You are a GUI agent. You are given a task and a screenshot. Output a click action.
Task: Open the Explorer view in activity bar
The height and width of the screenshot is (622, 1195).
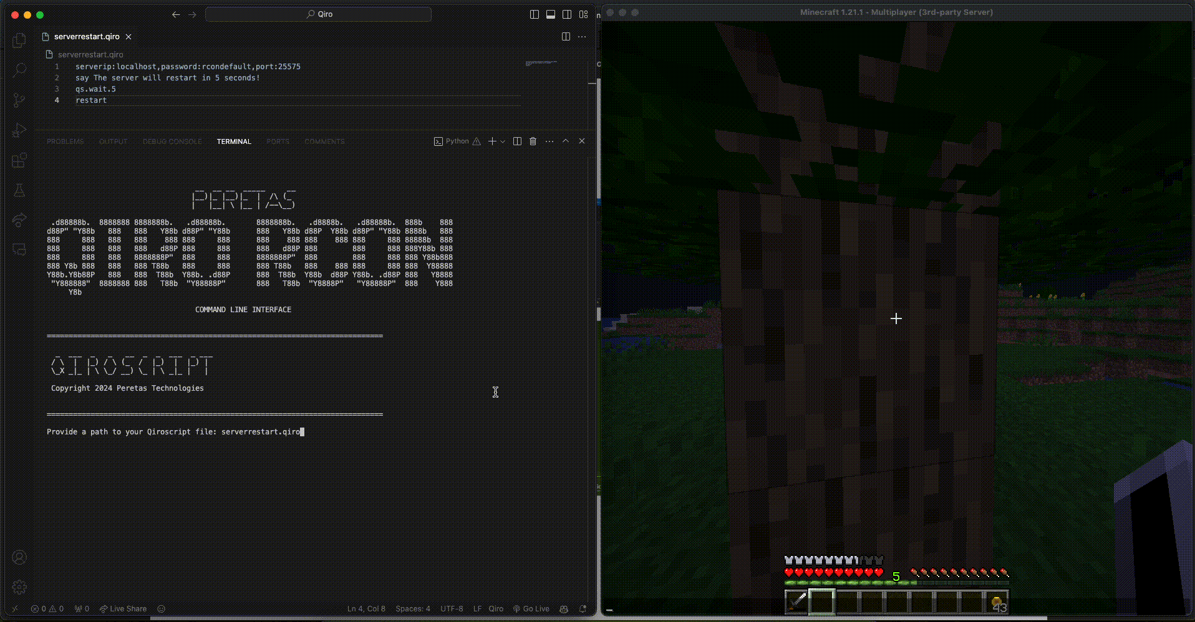tap(19, 41)
